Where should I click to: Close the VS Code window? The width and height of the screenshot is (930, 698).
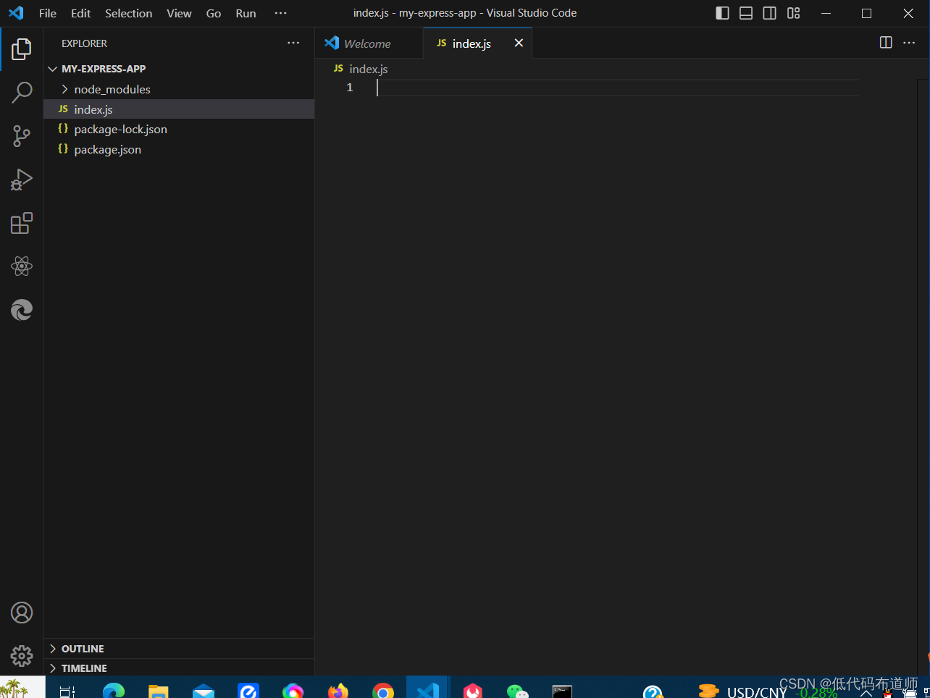[908, 13]
